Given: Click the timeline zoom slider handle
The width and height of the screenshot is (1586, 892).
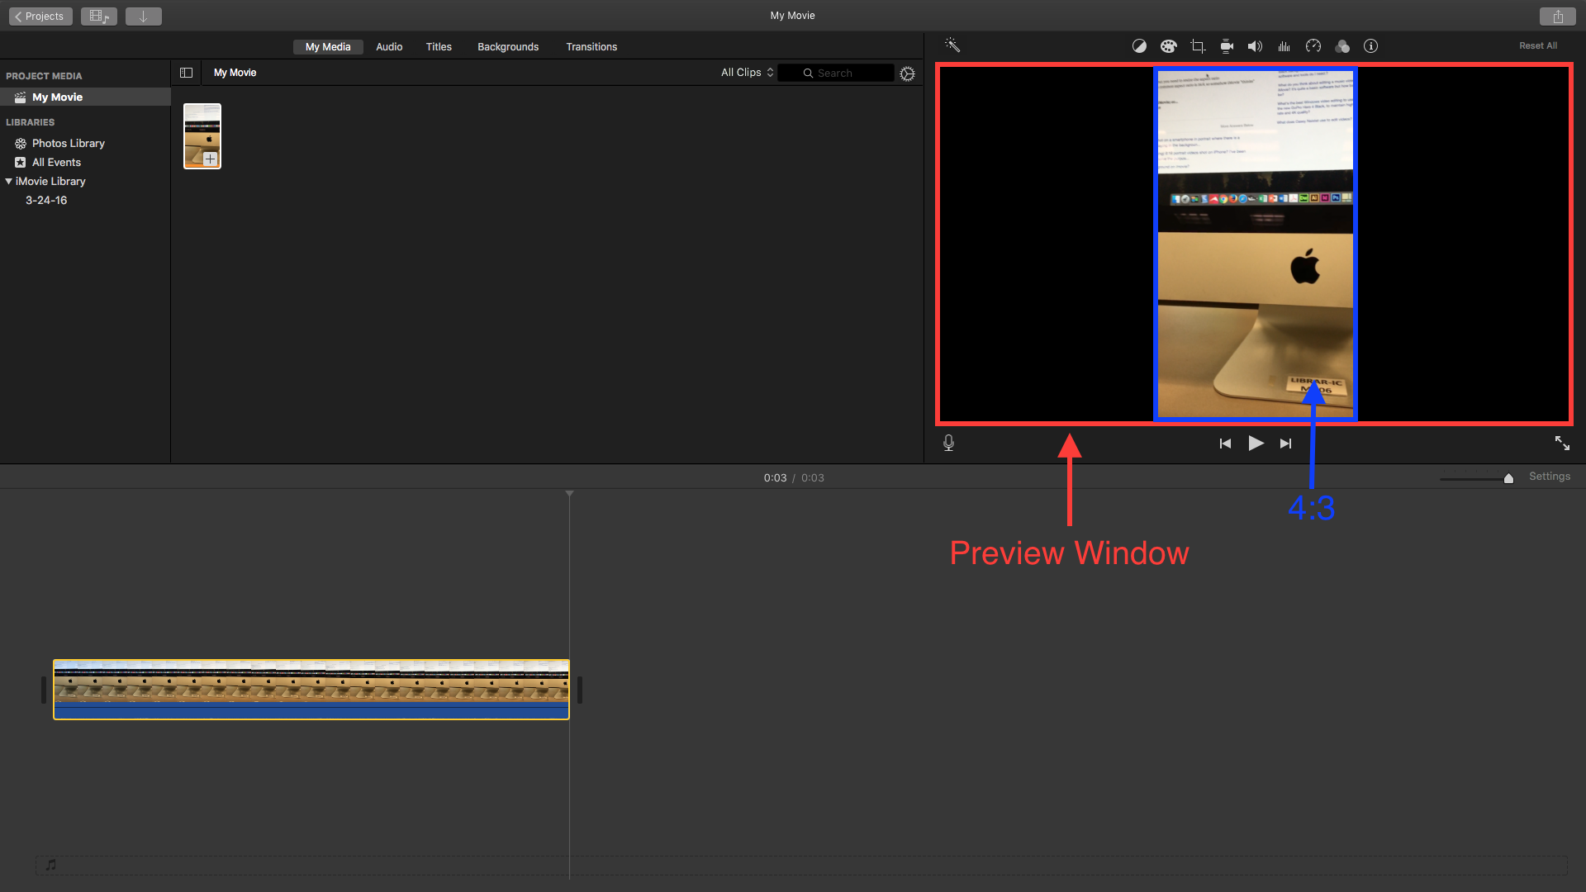Looking at the screenshot, I should click(x=1508, y=478).
